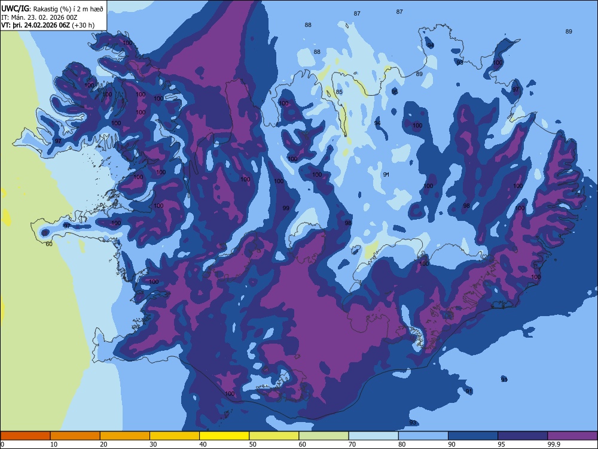This screenshot has width=598, height=449.
Task: Click the humidity value 85 on the map
Action: [339, 92]
